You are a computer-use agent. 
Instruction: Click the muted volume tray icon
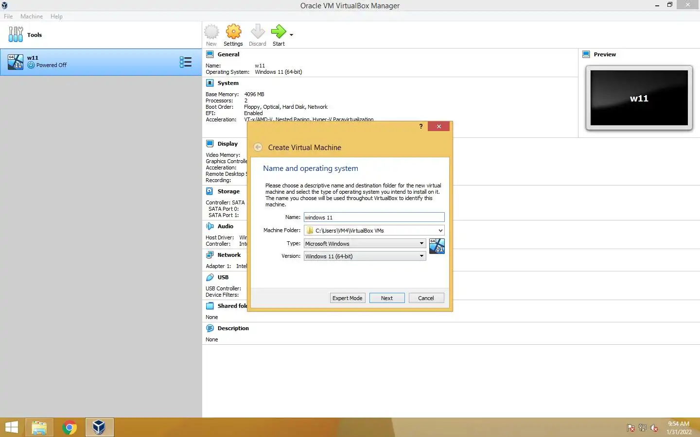(654, 428)
